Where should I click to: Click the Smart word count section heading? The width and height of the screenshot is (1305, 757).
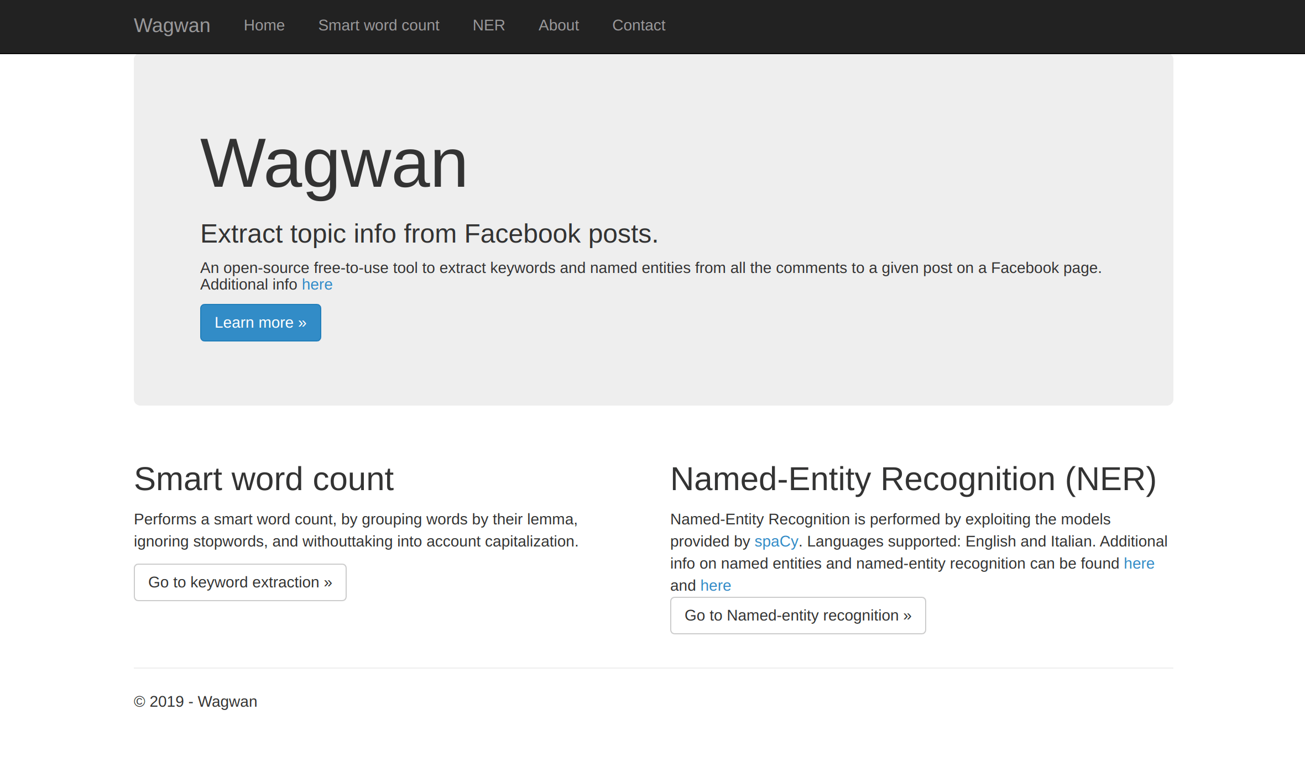(263, 479)
